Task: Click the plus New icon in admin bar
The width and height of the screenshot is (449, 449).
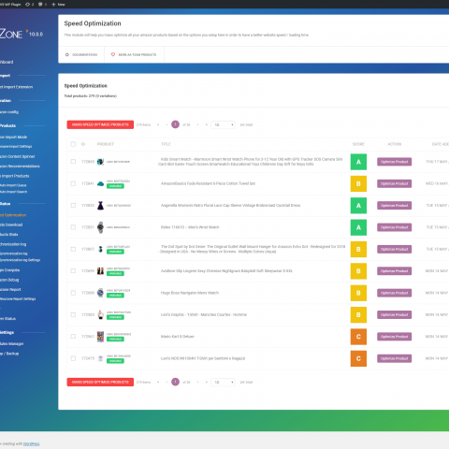Action: (x=53, y=5)
